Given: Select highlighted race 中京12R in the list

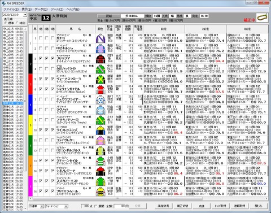Looking at the screenshot, I should [12, 103].
